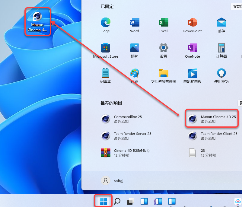This screenshot has width=242, height=207.
Task: Open the Chat icon with purple bubble
Action: 158,201
